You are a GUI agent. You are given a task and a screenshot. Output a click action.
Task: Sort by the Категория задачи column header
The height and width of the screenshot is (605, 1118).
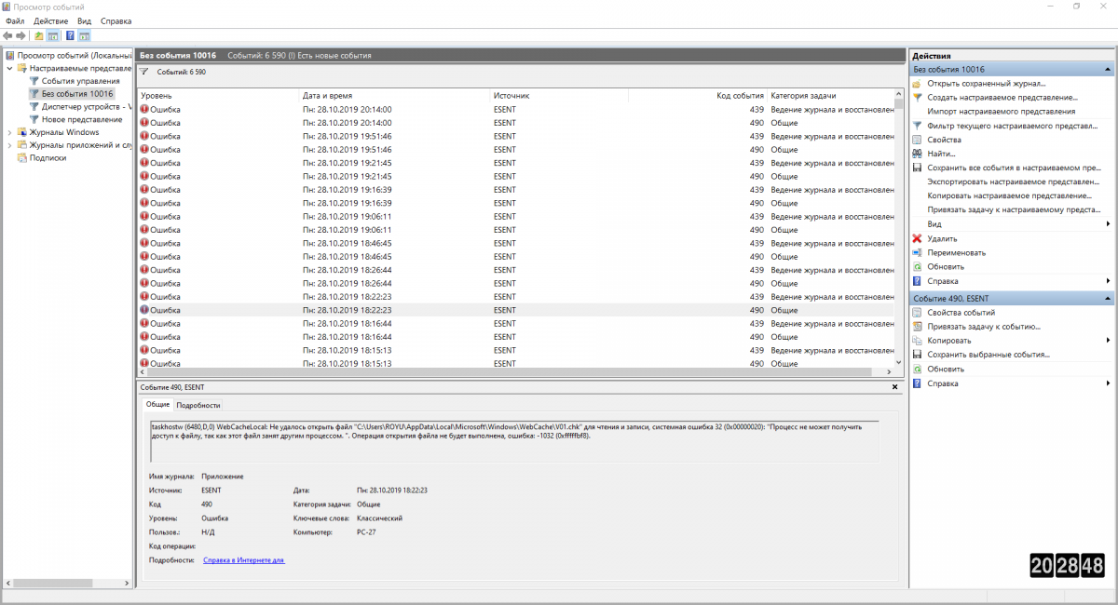(830, 96)
